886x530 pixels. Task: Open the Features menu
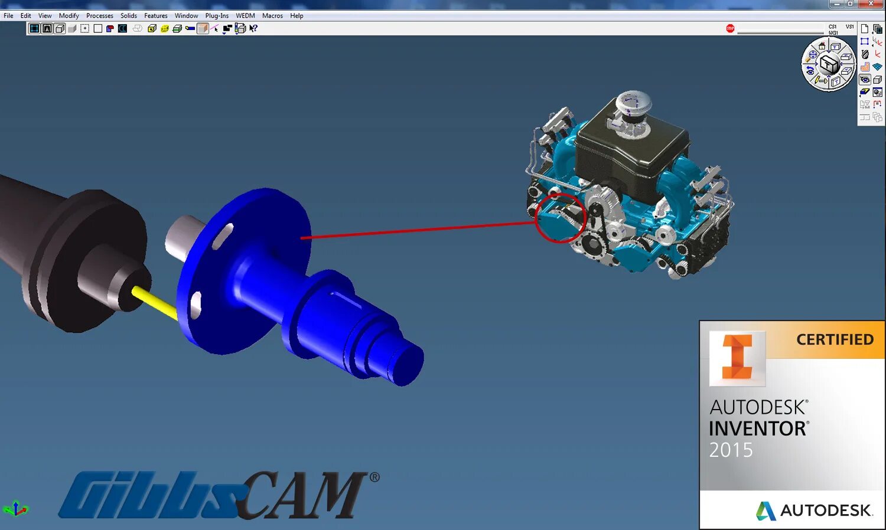(x=155, y=16)
